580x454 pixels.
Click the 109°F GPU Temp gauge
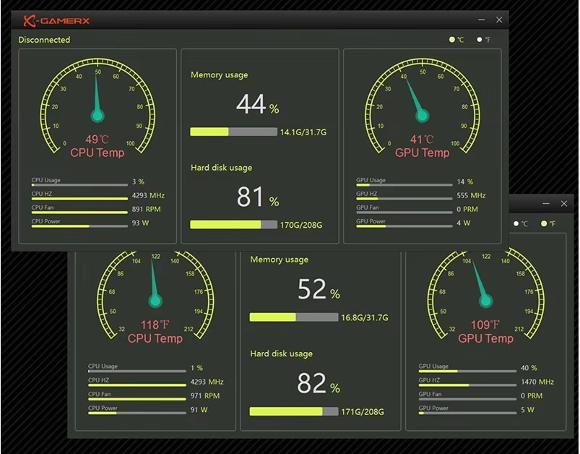pyautogui.click(x=485, y=296)
